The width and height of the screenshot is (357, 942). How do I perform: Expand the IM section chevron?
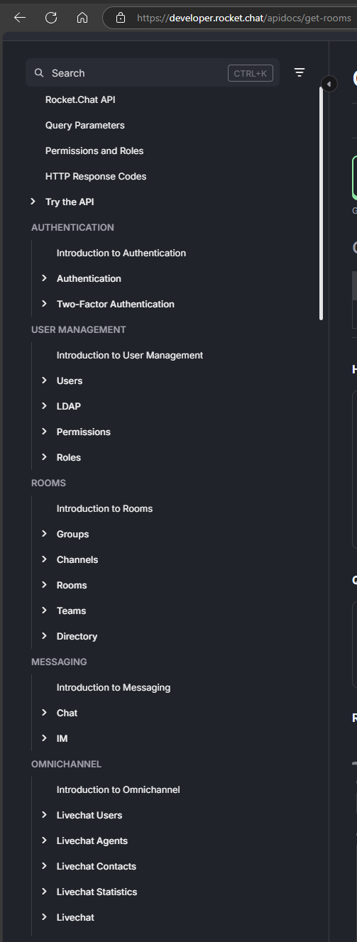point(45,738)
